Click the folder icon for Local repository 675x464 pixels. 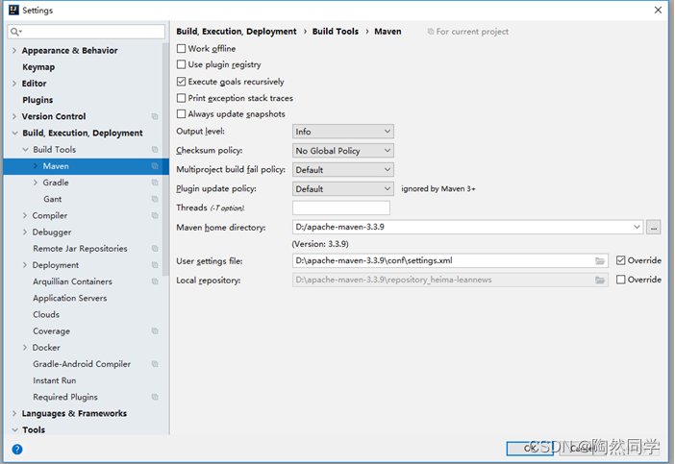[x=600, y=280]
